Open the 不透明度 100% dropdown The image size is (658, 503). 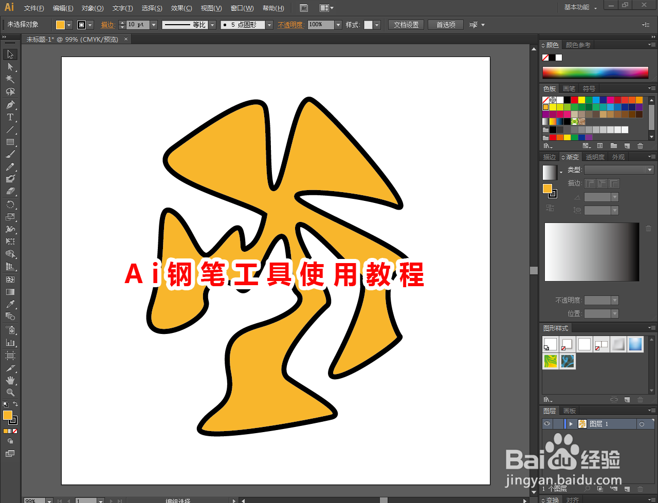coord(337,24)
